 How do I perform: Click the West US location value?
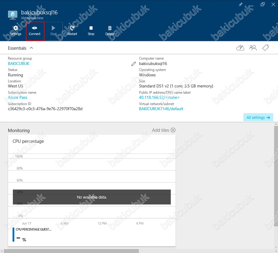coord(16,86)
